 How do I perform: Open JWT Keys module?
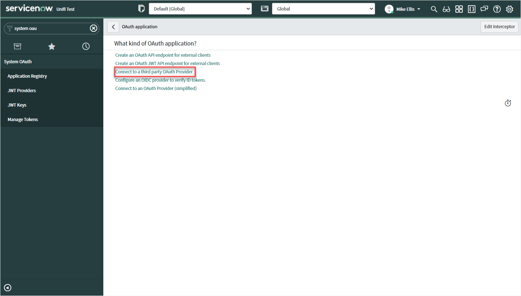[52, 105]
